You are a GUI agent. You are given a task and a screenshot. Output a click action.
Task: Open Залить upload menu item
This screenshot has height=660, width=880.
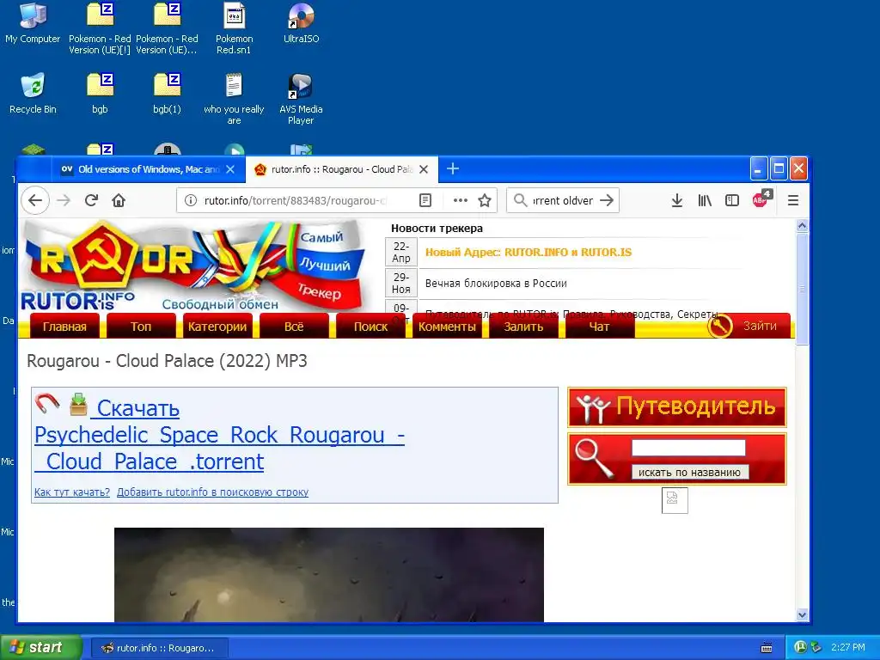pyautogui.click(x=523, y=326)
